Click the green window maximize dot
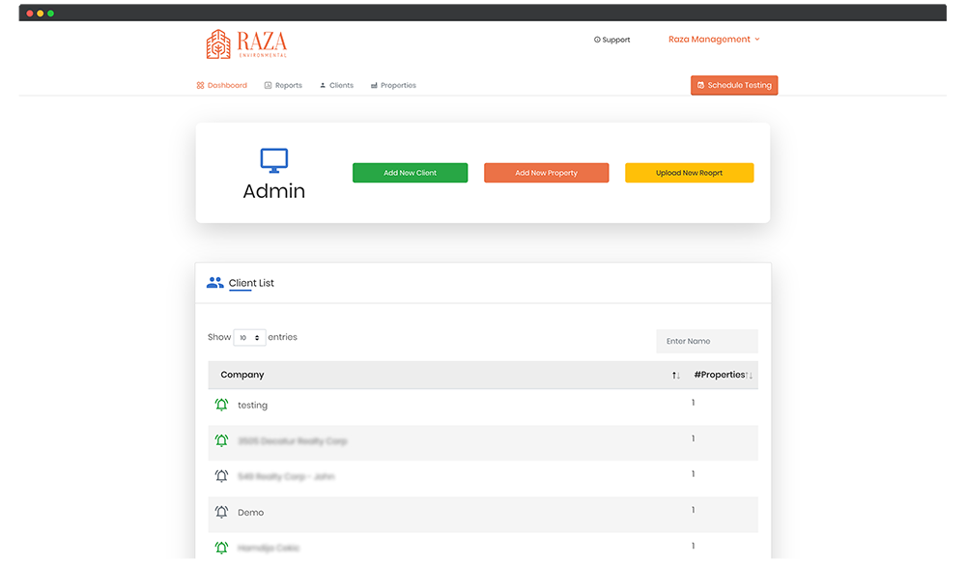The image size is (966, 563). tap(50, 13)
